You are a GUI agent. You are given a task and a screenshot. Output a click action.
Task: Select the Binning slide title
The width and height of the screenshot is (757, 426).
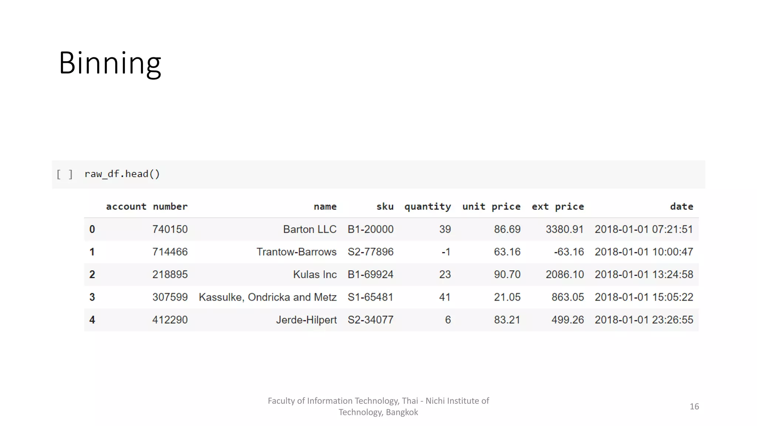click(x=110, y=63)
